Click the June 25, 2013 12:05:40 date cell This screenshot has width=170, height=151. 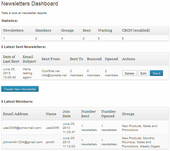point(9,73)
